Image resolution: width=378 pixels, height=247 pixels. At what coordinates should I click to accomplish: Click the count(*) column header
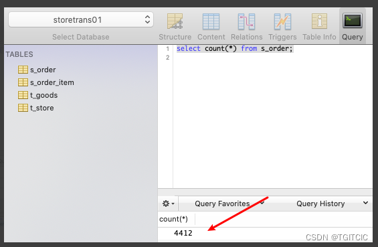tap(173, 219)
